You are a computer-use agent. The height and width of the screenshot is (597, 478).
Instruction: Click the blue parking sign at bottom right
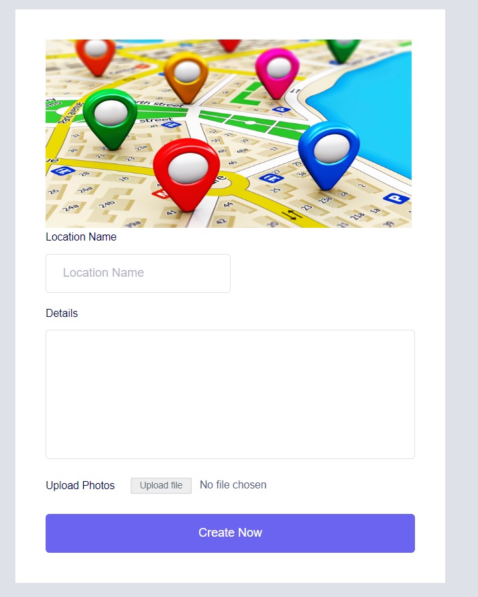[x=396, y=198]
